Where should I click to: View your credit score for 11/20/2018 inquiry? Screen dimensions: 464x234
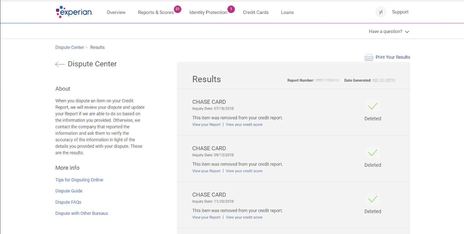(244, 217)
